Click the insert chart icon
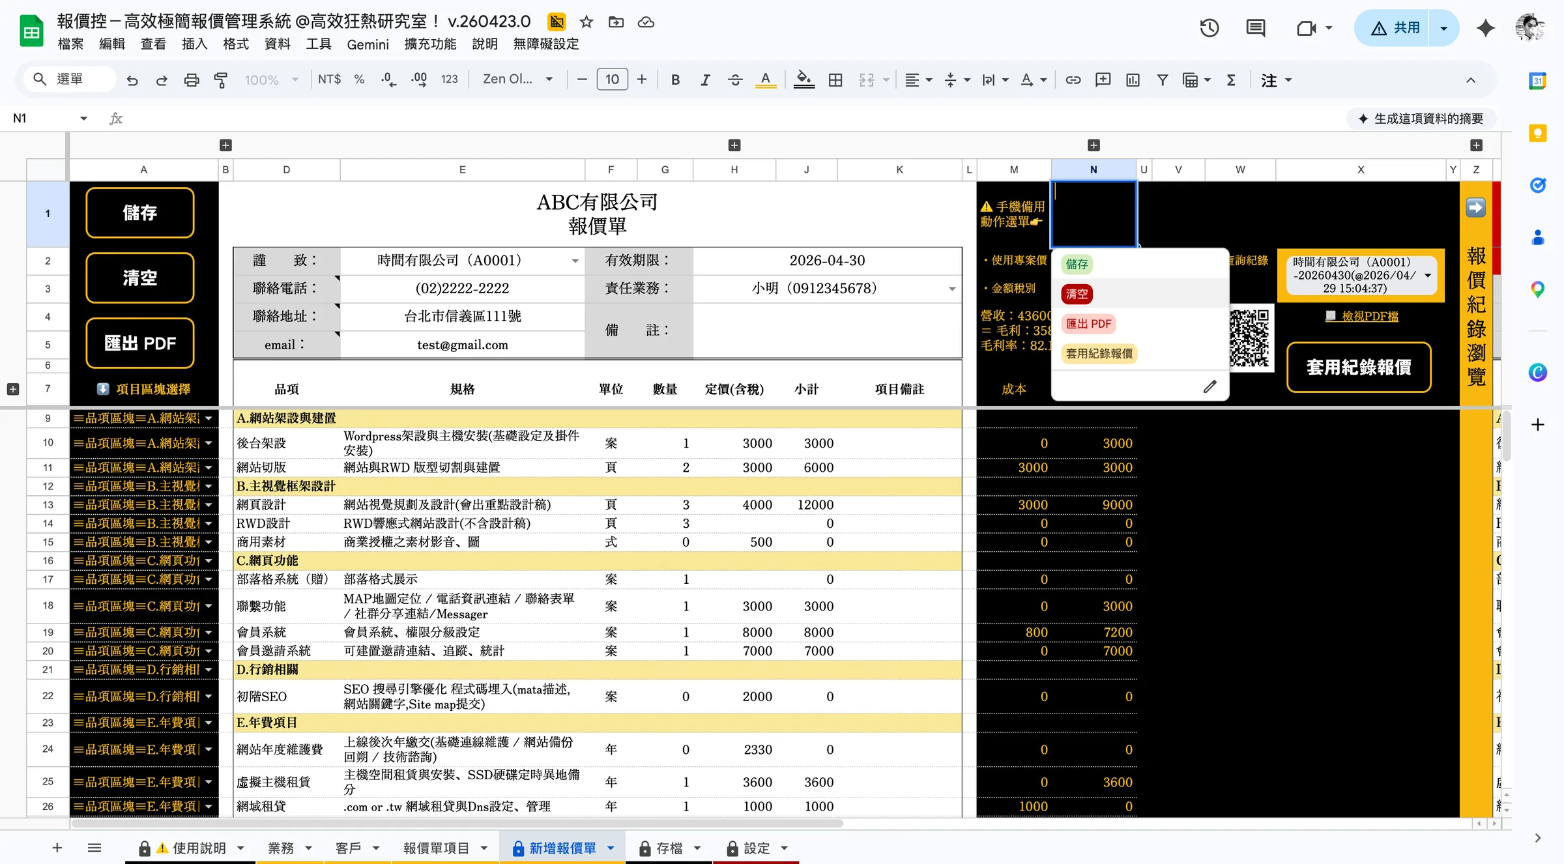 click(1133, 79)
